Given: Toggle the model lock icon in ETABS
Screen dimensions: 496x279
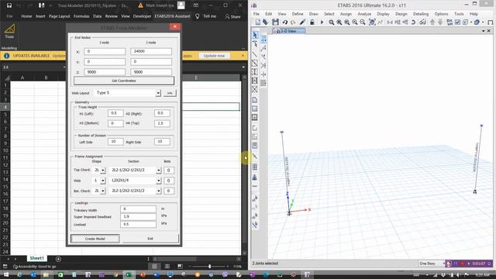Looking at the screenshot, I should [x=312, y=22].
